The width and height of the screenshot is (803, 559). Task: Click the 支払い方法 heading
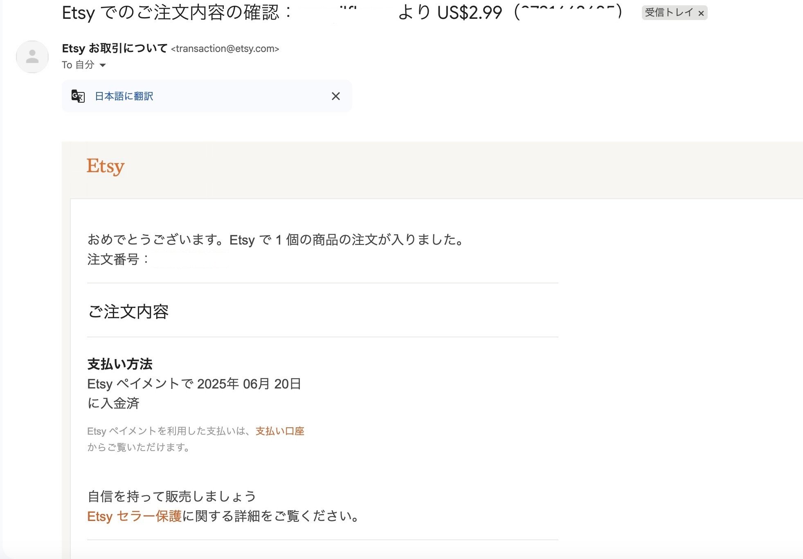(120, 364)
